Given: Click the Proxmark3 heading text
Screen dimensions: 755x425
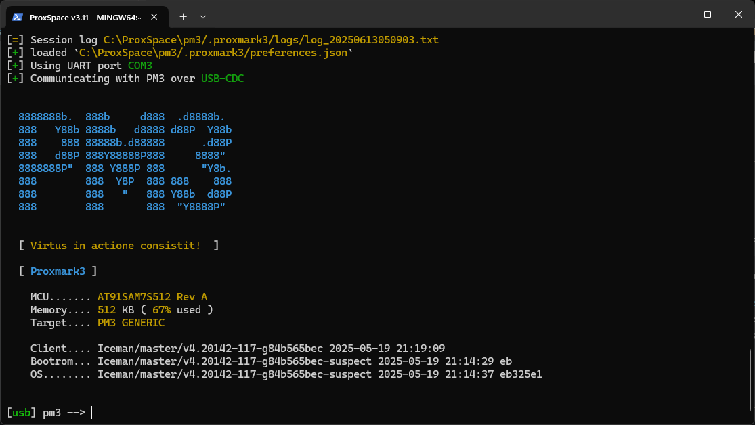Looking at the screenshot, I should tap(58, 271).
